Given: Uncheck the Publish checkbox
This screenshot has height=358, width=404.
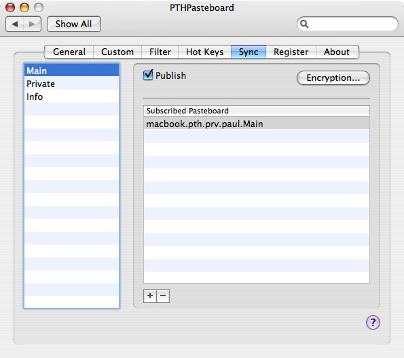Looking at the screenshot, I should 148,75.
